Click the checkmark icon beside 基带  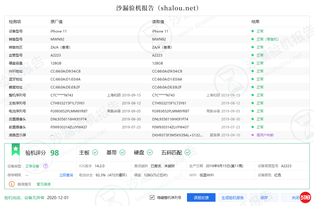coord(122,153)
